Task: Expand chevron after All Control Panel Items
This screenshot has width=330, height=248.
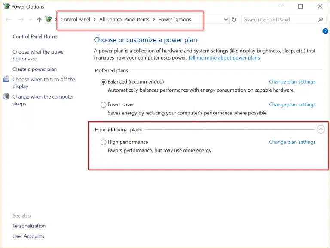Action: pyautogui.click(x=154, y=20)
